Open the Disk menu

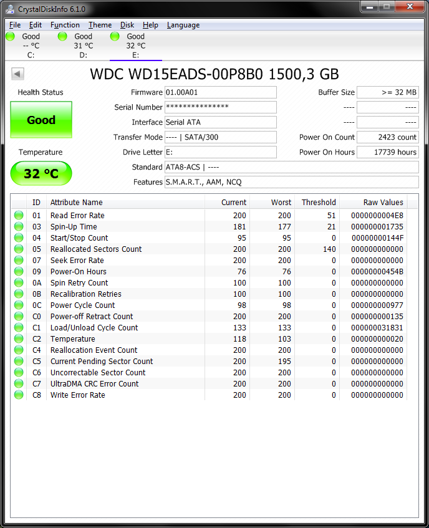click(127, 25)
